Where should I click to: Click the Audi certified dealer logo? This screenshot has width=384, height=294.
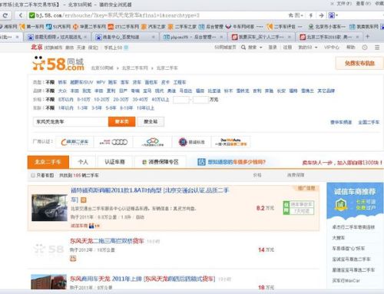[x=114, y=142]
